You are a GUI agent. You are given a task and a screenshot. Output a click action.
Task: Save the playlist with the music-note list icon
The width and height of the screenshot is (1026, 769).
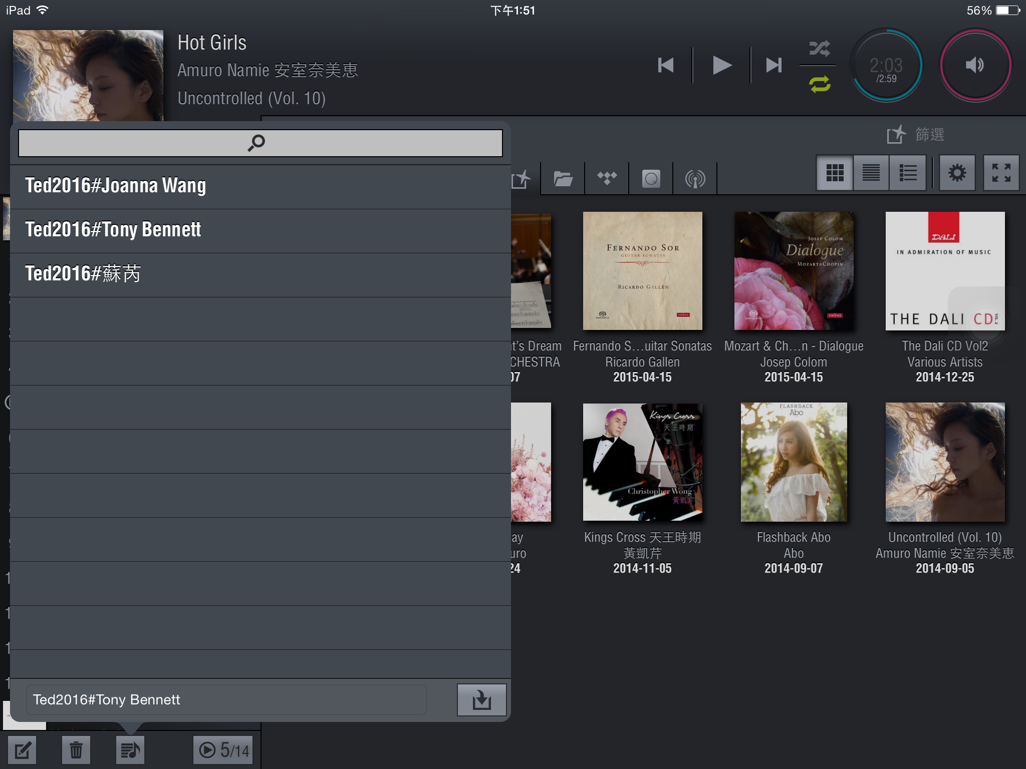(130, 749)
